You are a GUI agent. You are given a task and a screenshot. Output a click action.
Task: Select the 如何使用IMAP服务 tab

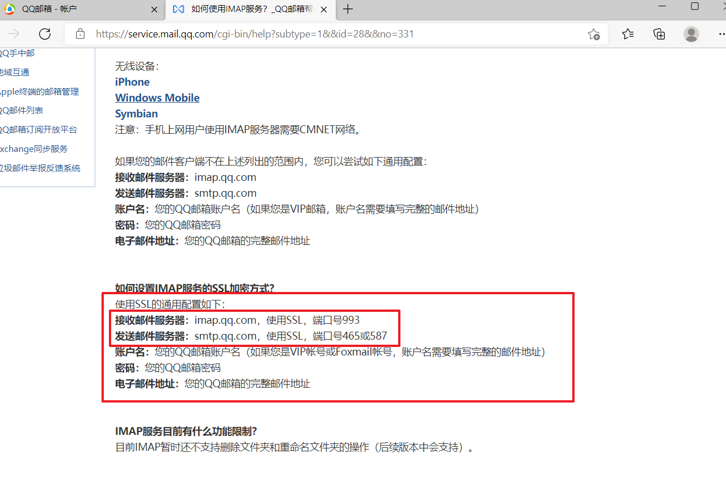click(250, 9)
